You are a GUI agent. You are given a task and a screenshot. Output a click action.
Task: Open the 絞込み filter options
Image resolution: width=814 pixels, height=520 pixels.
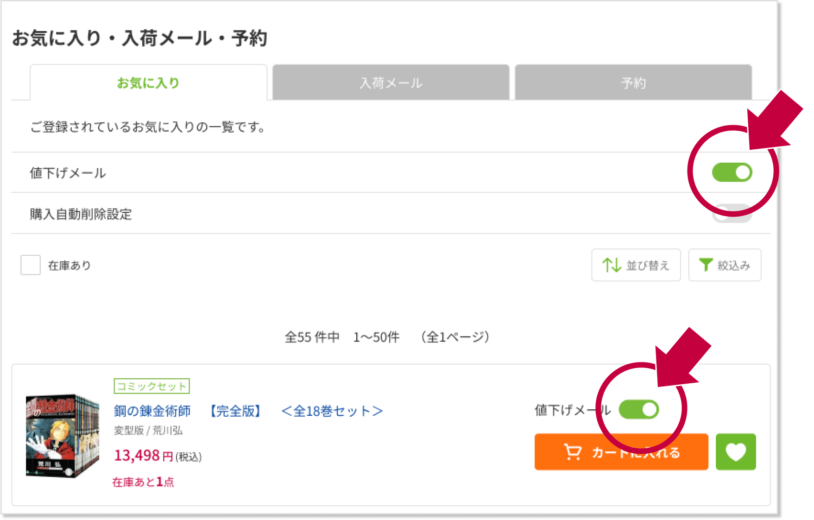point(725,265)
